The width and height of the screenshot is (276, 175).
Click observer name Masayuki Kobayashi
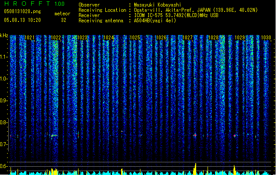pyautogui.click(x=158, y=5)
